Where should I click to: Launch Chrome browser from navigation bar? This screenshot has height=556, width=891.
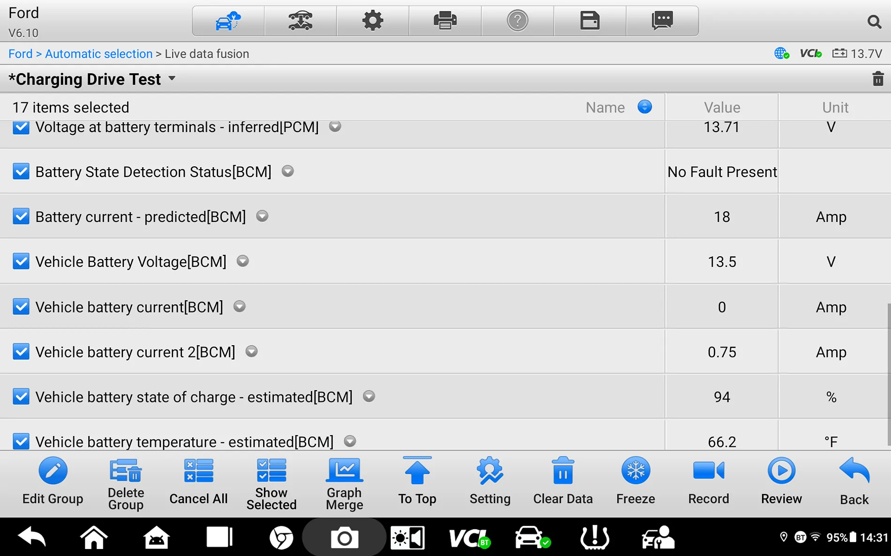(x=281, y=538)
